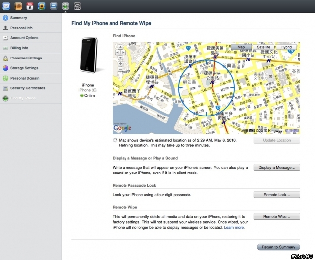Screen dimensions: 315x260
Task: Open the Account settings icon in top bar
Action: 77,6
